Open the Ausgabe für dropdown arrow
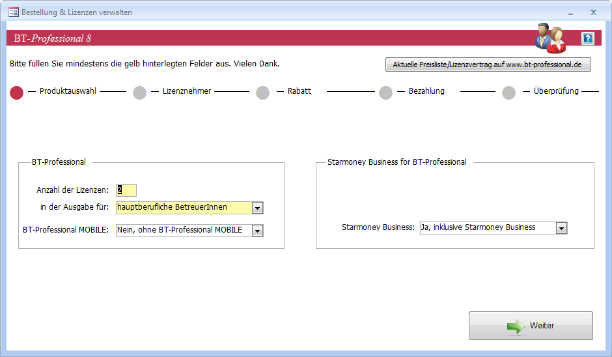612x357 pixels. pyautogui.click(x=258, y=208)
